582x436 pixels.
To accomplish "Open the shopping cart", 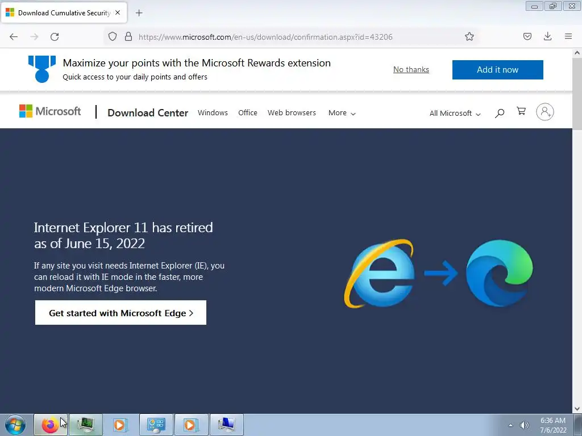I will point(521,111).
